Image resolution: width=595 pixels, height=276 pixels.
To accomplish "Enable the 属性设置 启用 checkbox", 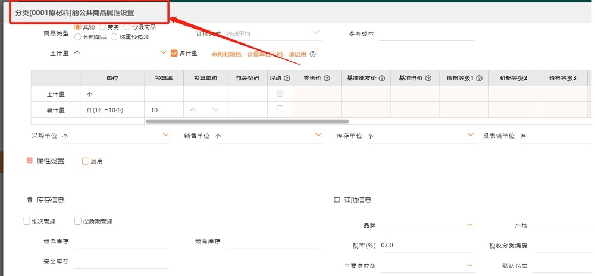I will [85, 161].
